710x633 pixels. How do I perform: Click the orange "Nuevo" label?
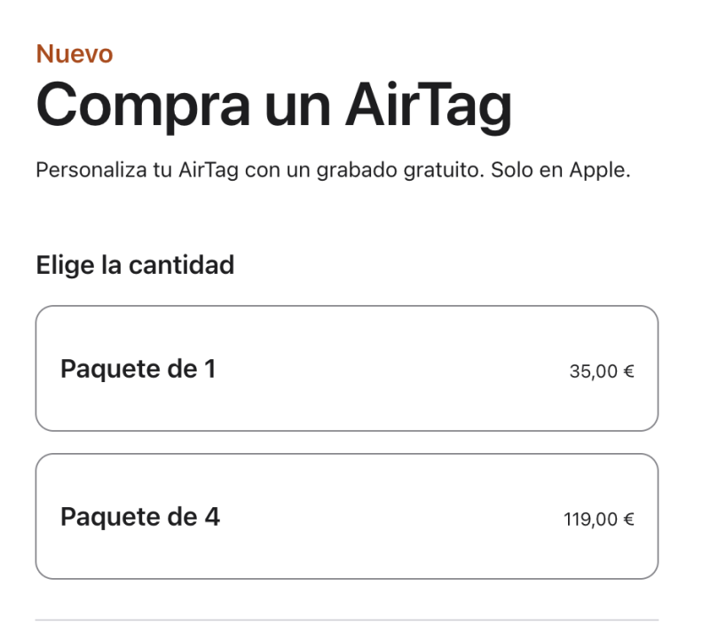tap(75, 54)
